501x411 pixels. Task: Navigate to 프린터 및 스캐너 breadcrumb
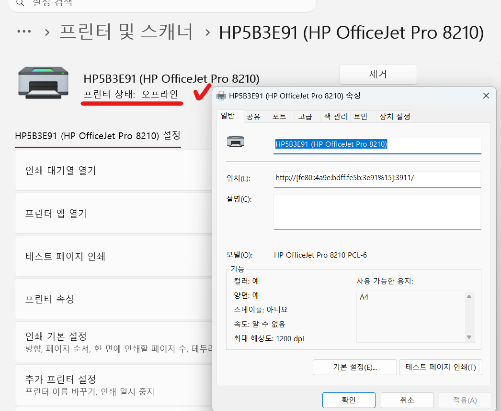click(126, 32)
